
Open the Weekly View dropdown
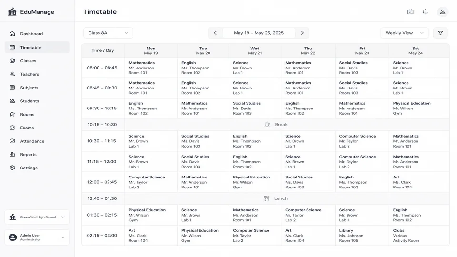[x=405, y=33]
